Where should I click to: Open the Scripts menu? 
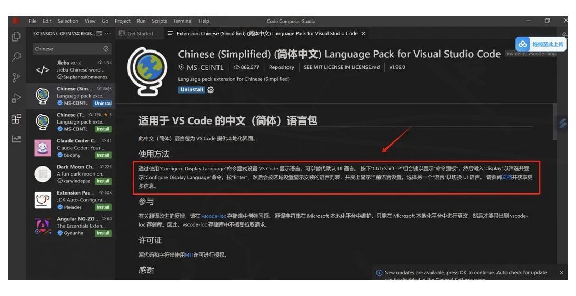[x=160, y=21]
